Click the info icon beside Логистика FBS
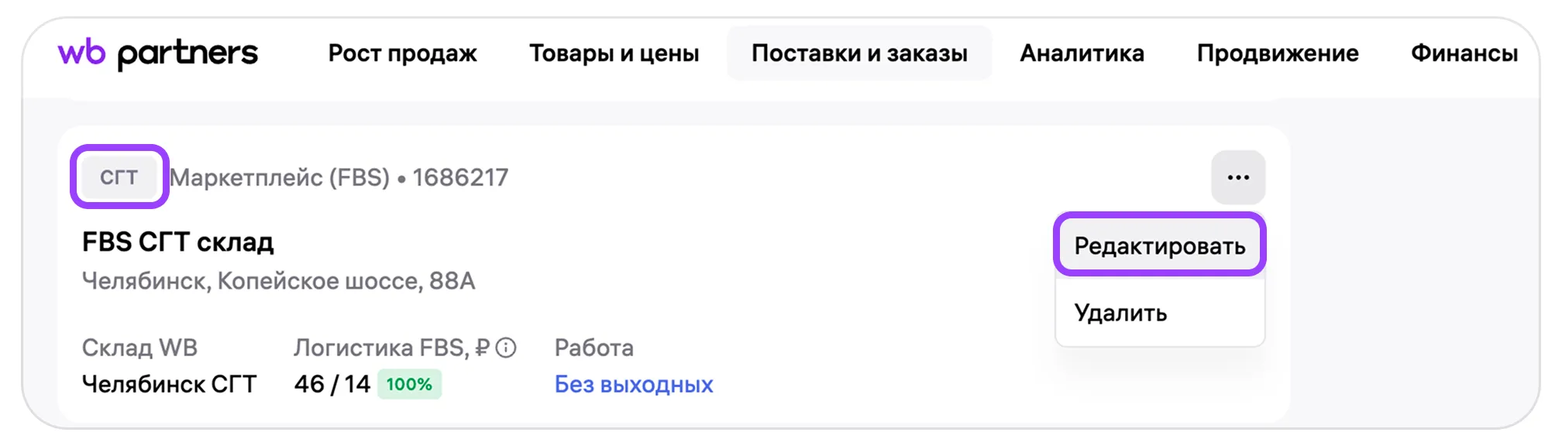1562x446 pixels. pyautogui.click(x=506, y=348)
